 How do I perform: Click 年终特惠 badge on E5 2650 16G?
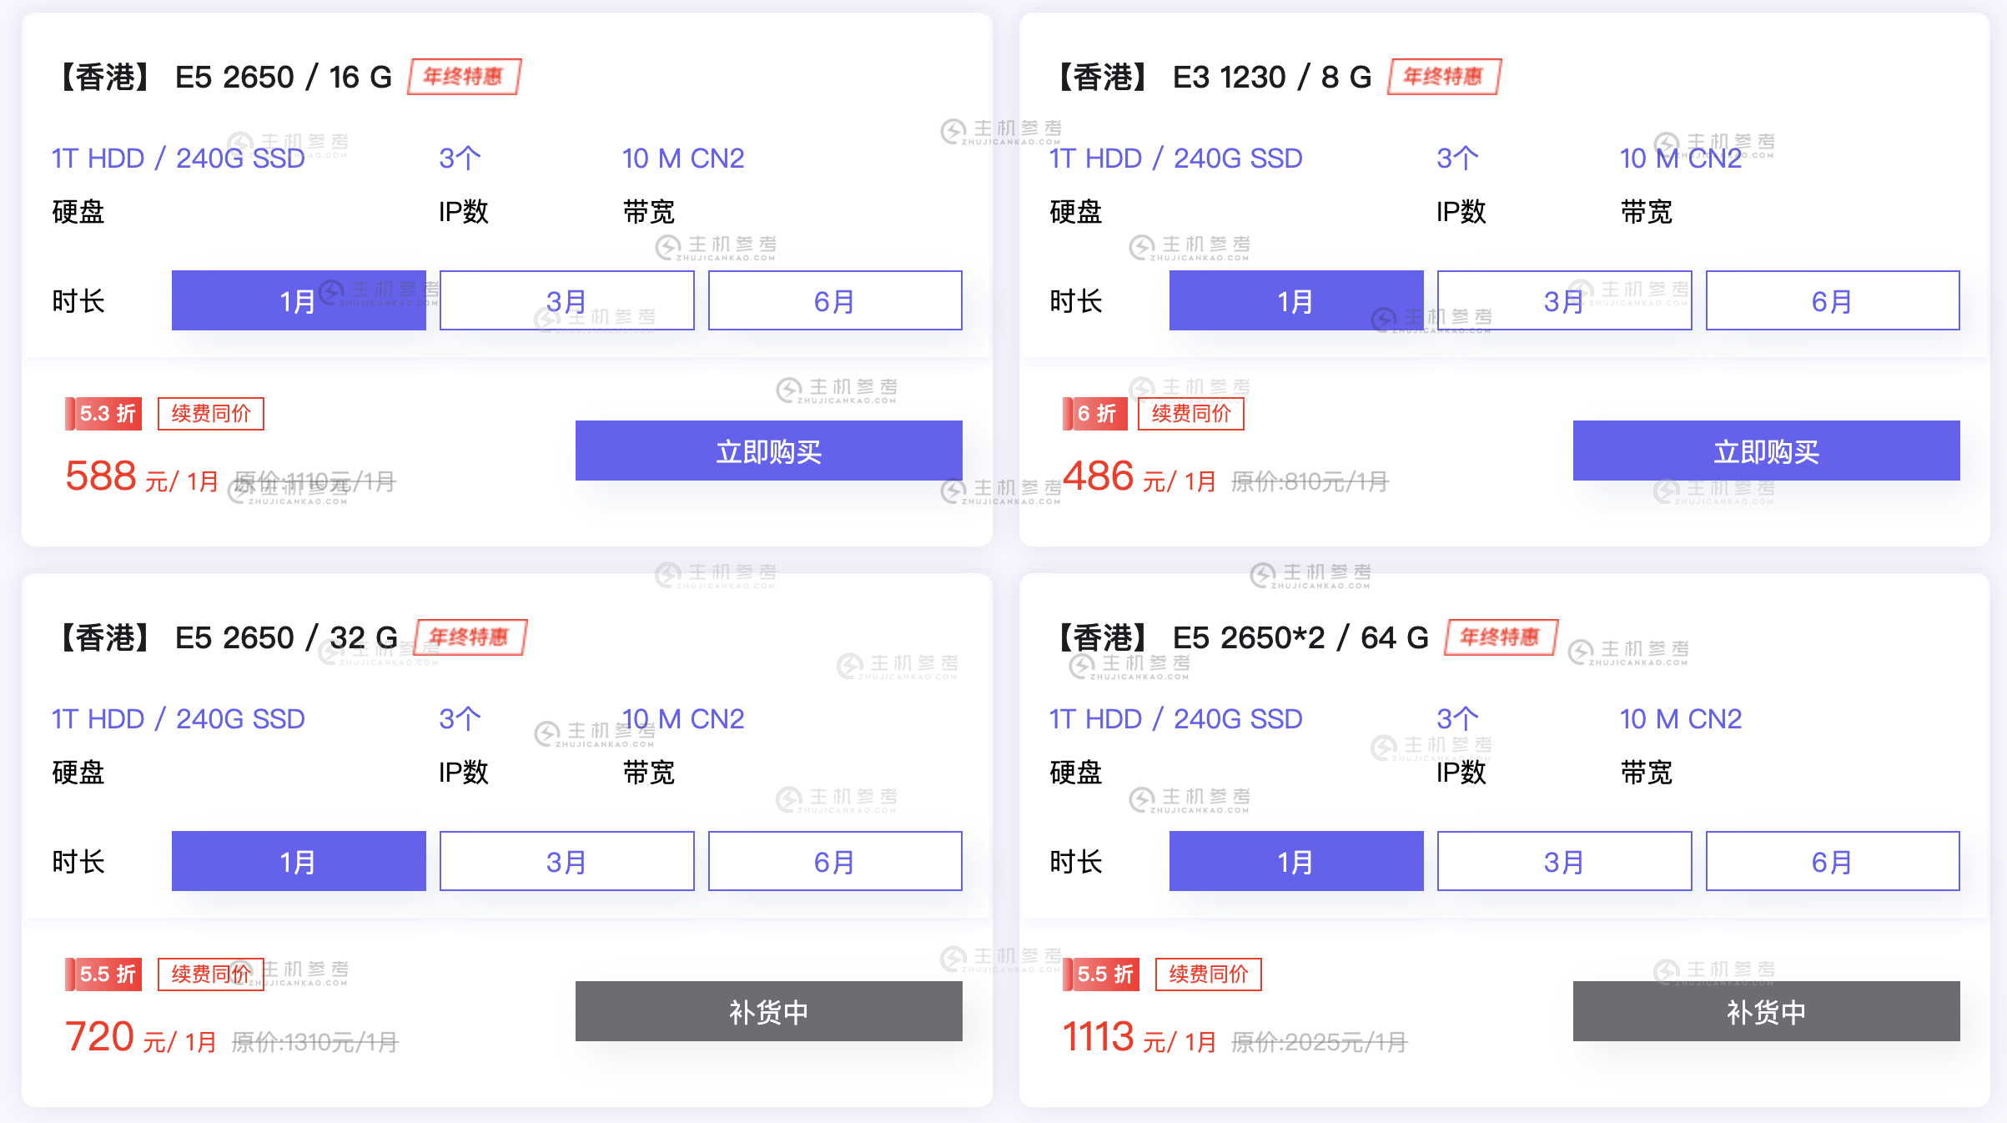pos(464,77)
